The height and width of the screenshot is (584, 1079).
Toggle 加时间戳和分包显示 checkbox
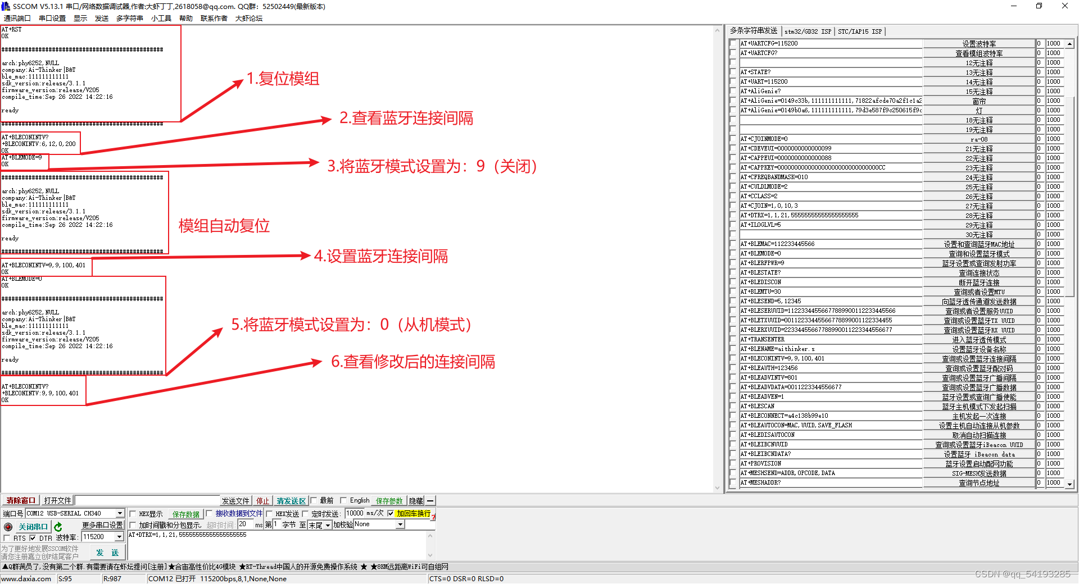click(x=133, y=525)
